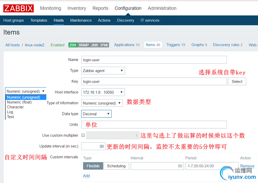Click the Name input field

point(154,60)
